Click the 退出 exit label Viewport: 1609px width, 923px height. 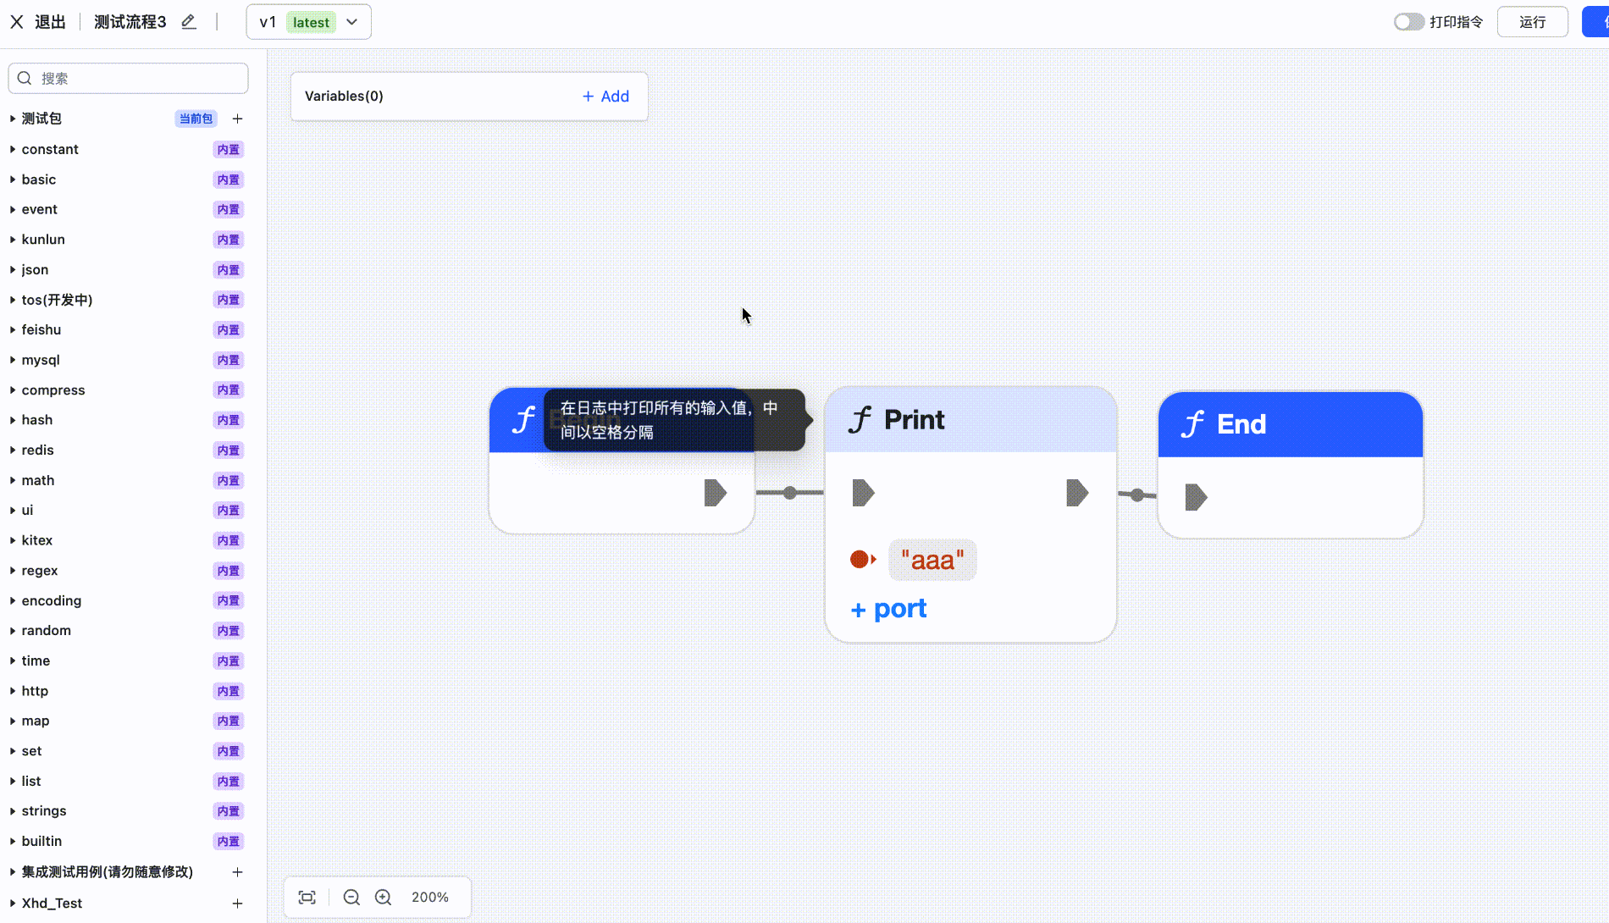pos(50,22)
